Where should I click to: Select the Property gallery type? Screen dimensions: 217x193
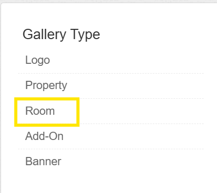(46, 85)
